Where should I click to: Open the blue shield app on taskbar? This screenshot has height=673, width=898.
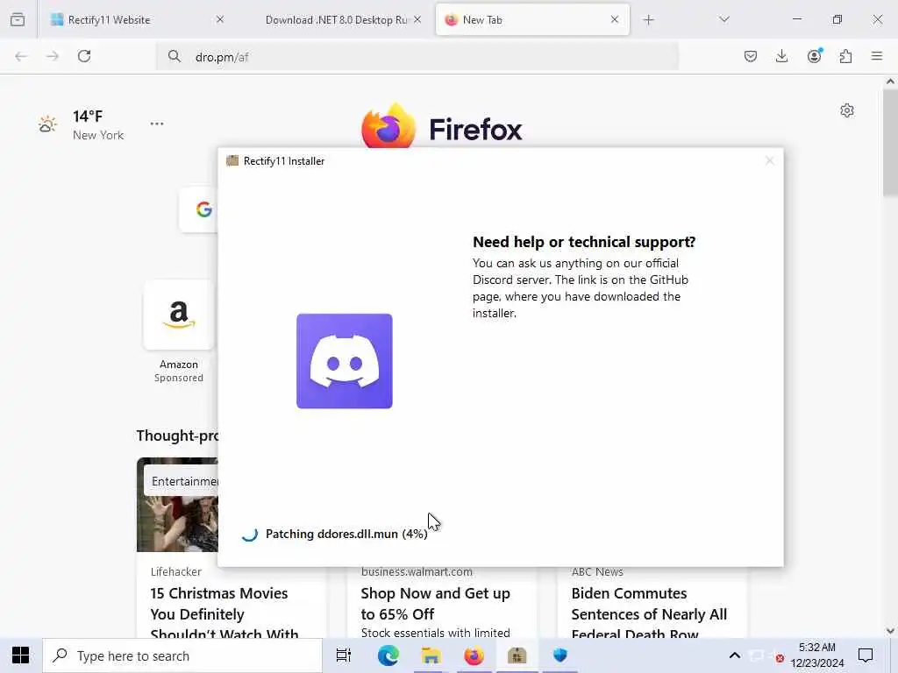pos(560,655)
